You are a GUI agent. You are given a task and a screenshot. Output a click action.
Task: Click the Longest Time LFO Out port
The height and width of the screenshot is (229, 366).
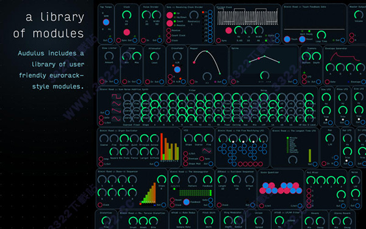coord(315,164)
